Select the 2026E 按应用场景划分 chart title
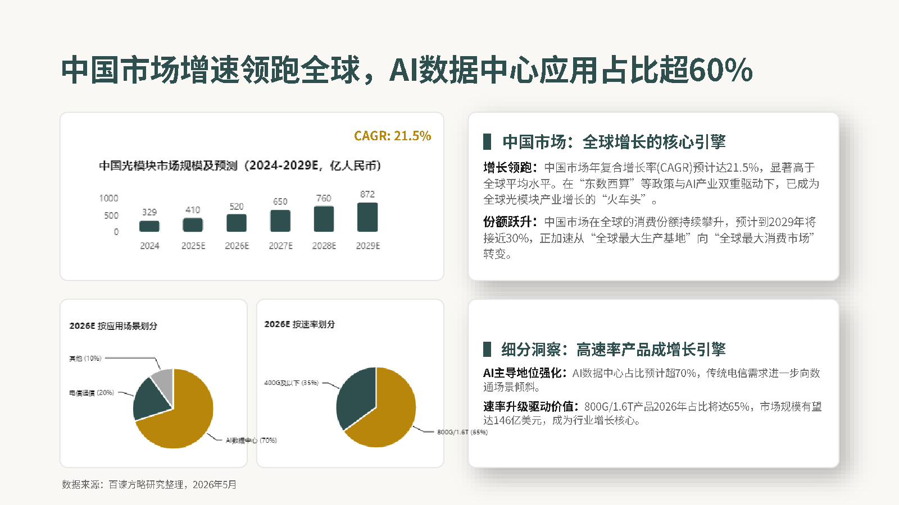Viewport: 899px width, 505px height. tap(113, 326)
